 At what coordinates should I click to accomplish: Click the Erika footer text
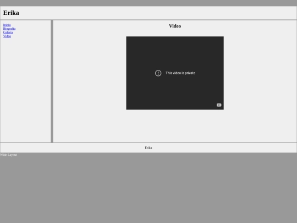148,148
